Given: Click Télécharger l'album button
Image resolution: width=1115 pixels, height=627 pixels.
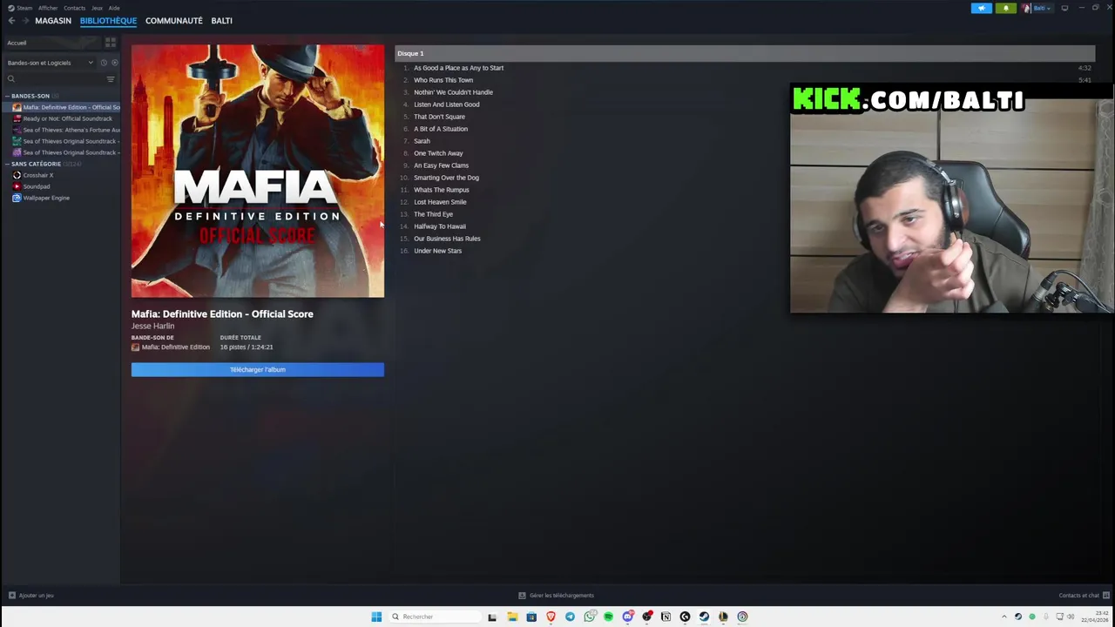Looking at the screenshot, I should click(258, 369).
